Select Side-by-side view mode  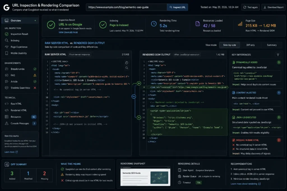[x=229, y=45]
